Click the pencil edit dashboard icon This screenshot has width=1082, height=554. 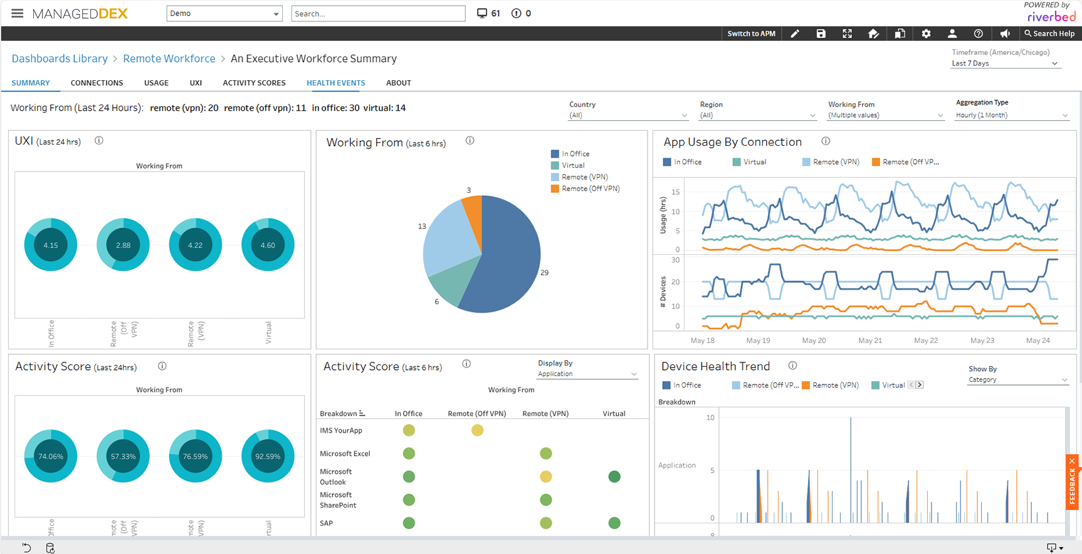[x=795, y=34]
